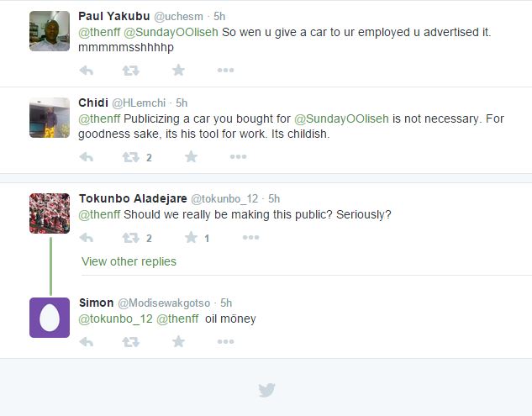The image size is (532, 416).
Task: Open more options on Paul Yakubu's tweet
Action: (225, 71)
